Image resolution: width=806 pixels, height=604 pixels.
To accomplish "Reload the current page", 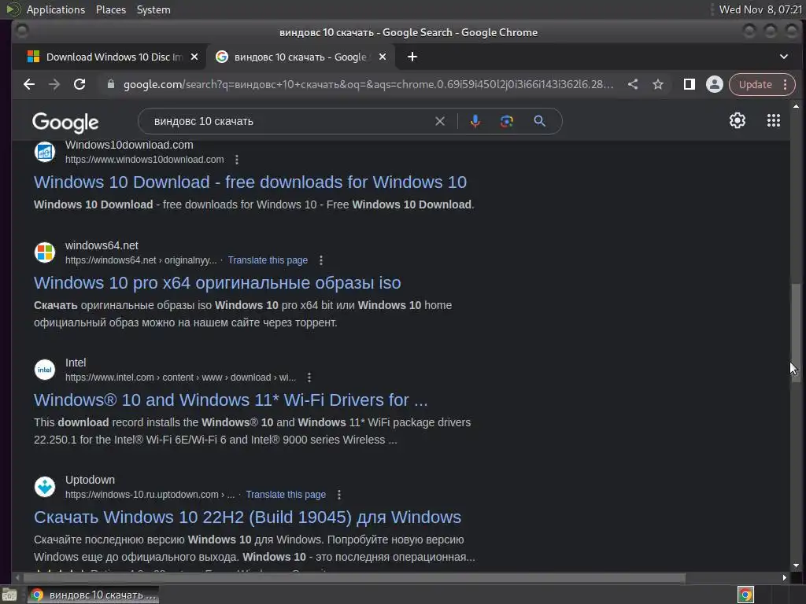I will tap(79, 84).
